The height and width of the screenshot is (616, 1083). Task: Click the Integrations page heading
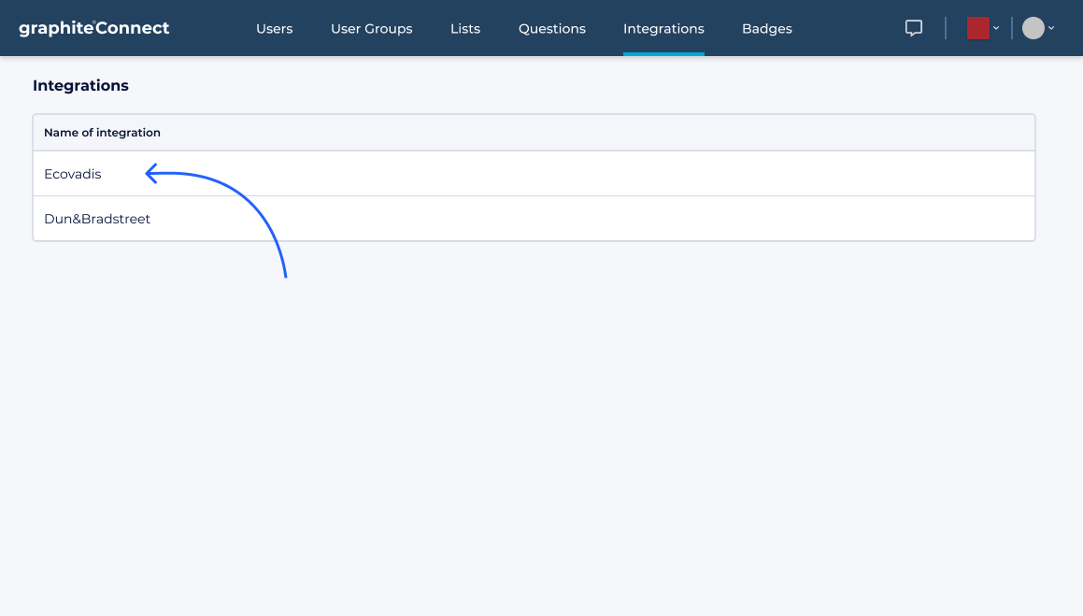point(80,85)
